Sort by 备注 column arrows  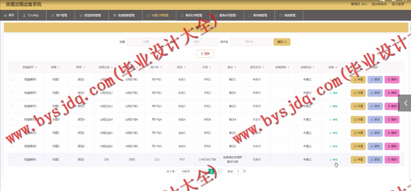235,68
